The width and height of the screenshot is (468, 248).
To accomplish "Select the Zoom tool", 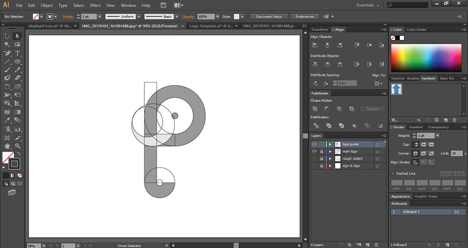I will click(17, 146).
